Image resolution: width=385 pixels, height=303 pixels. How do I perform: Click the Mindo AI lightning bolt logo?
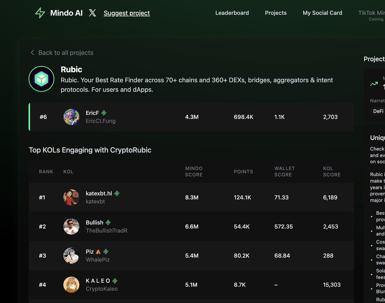point(40,13)
